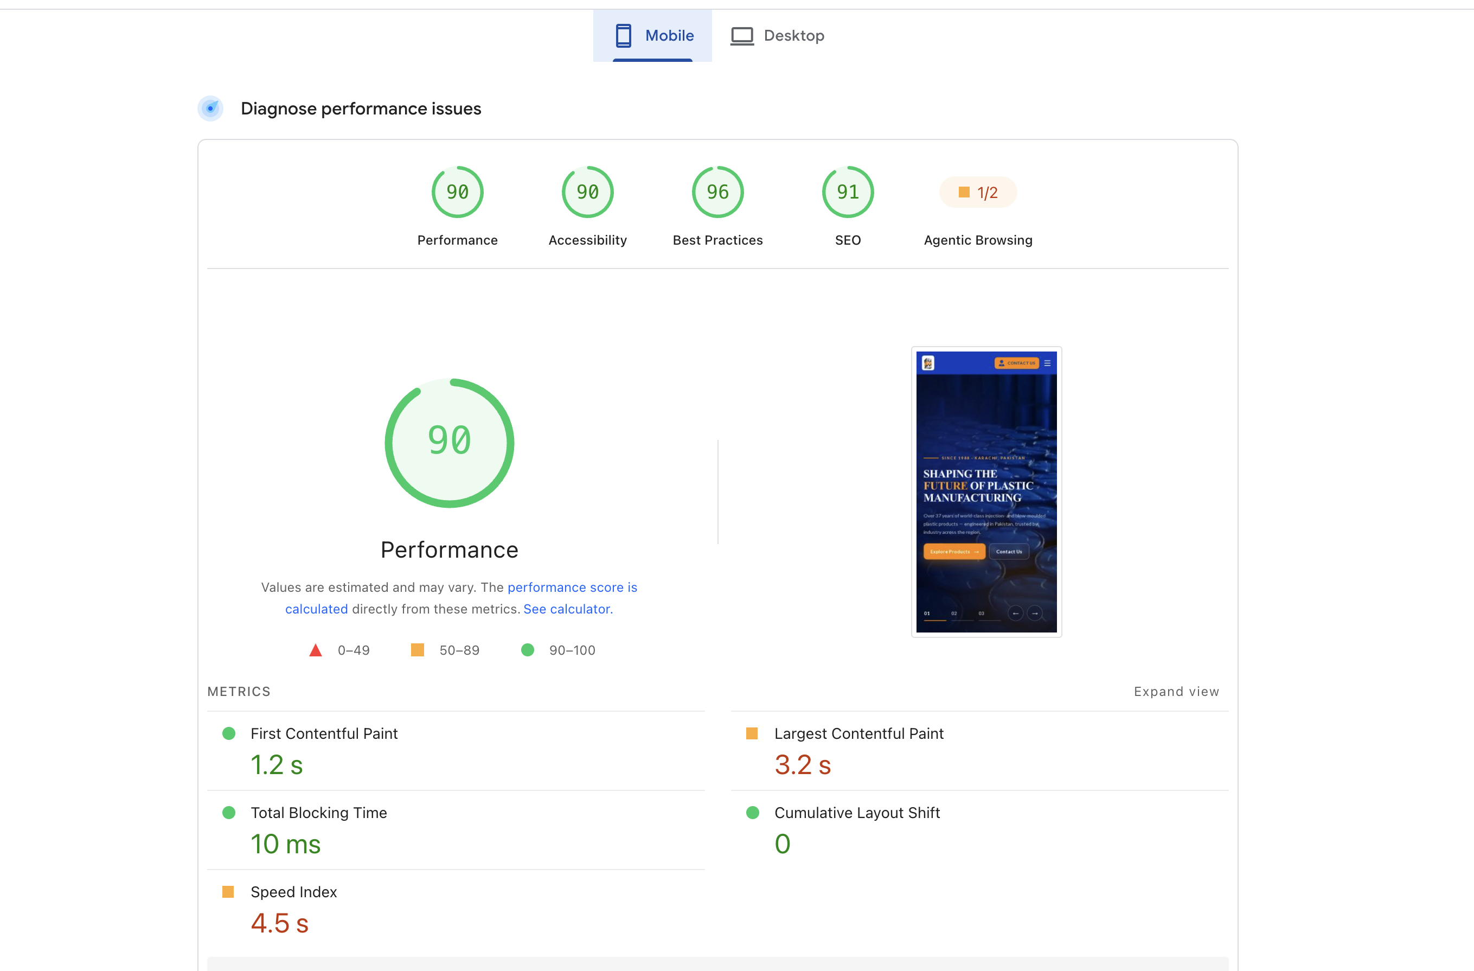The image size is (1474, 971).
Task: Click the 3.2 s value
Action: point(803,765)
